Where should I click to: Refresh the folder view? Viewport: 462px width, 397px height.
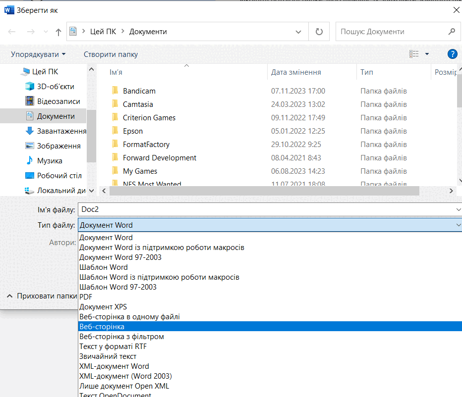(x=319, y=32)
